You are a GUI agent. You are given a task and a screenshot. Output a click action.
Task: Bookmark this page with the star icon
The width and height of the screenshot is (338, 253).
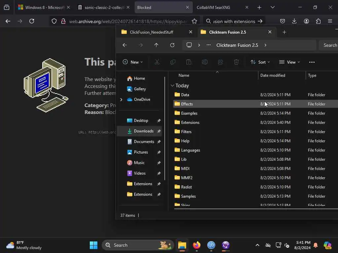pos(194,21)
